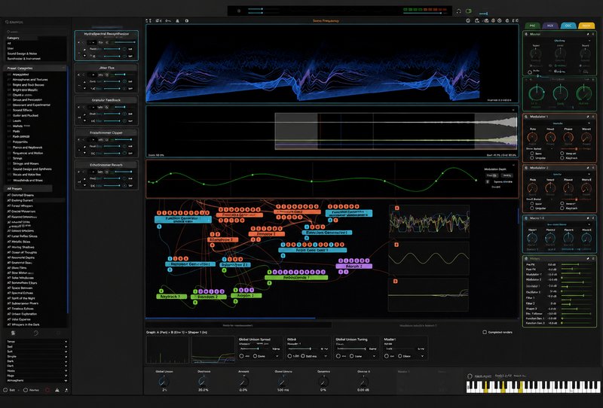Open the Global Unison Spread options dropdown arrow
Image resolution: width=603 pixels, height=408 pixels.
point(277,356)
